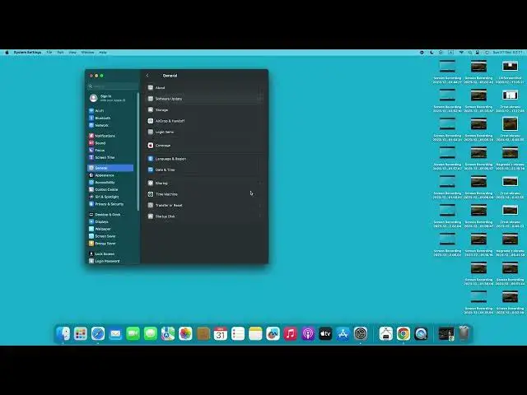Open App Store from the Dock

click(x=343, y=334)
